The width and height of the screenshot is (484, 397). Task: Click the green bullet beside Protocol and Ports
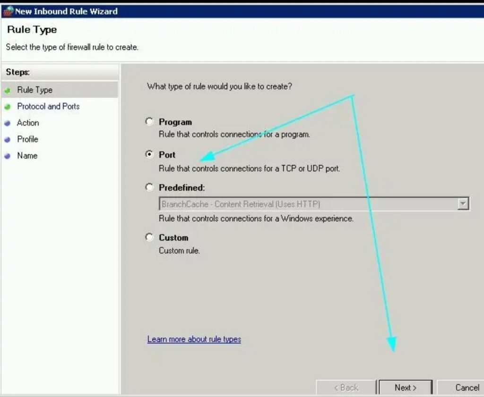(x=7, y=107)
